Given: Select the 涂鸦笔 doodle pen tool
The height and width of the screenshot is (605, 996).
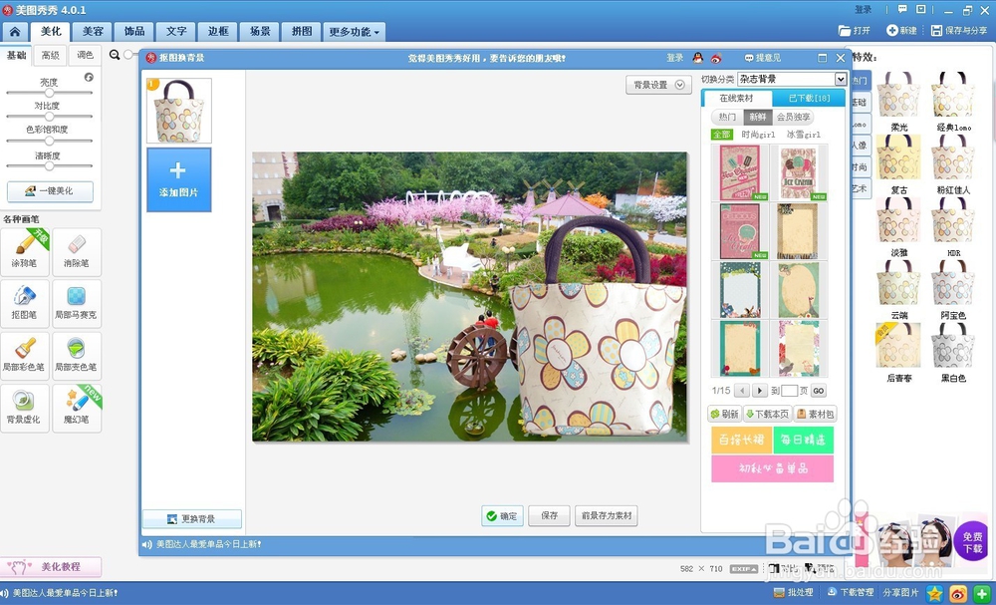Looking at the screenshot, I should pyautogui.click(x=25, y=251).
